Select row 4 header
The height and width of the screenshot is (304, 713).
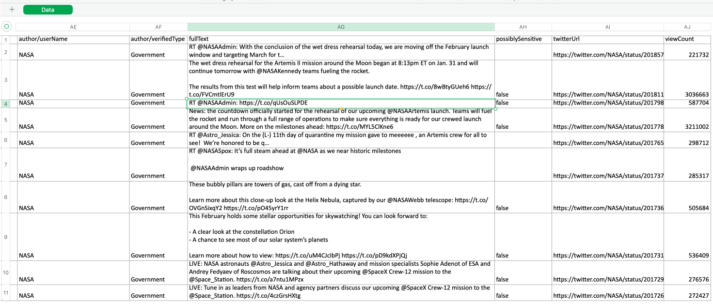pos(6,104)
